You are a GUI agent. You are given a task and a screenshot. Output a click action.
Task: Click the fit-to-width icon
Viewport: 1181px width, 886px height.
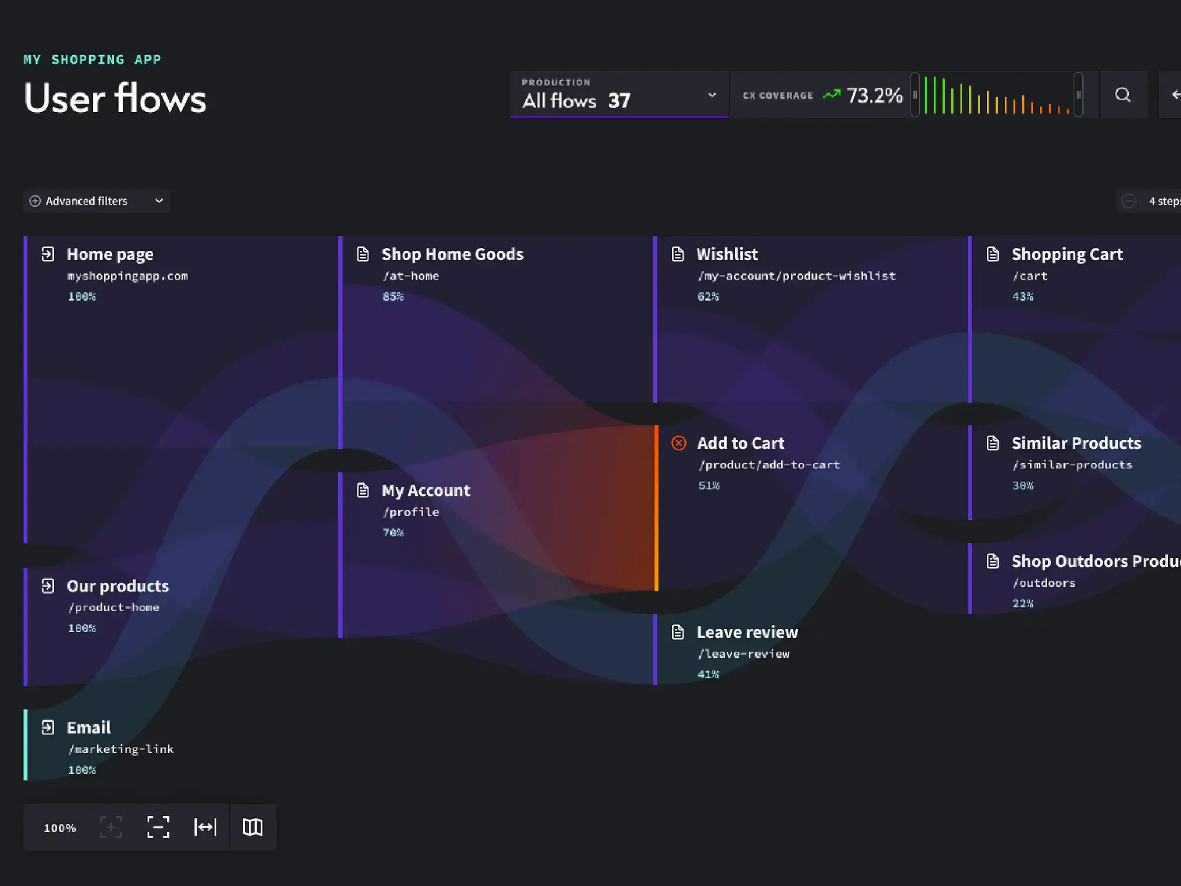(205, 827)
